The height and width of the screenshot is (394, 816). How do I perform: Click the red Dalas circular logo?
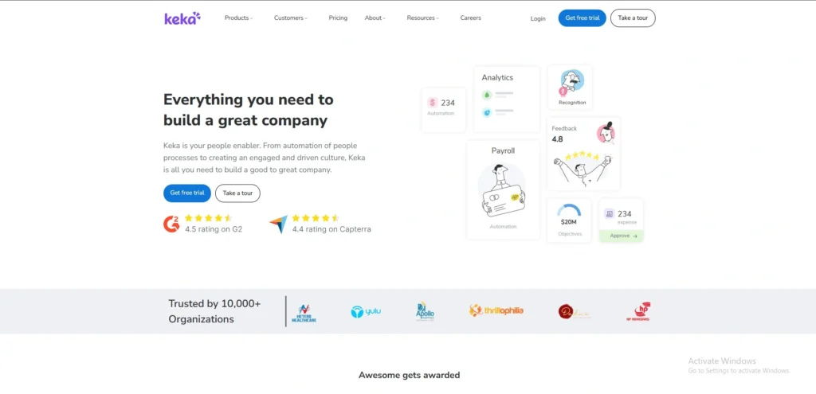pyautogui.click(x=566, y=311)
